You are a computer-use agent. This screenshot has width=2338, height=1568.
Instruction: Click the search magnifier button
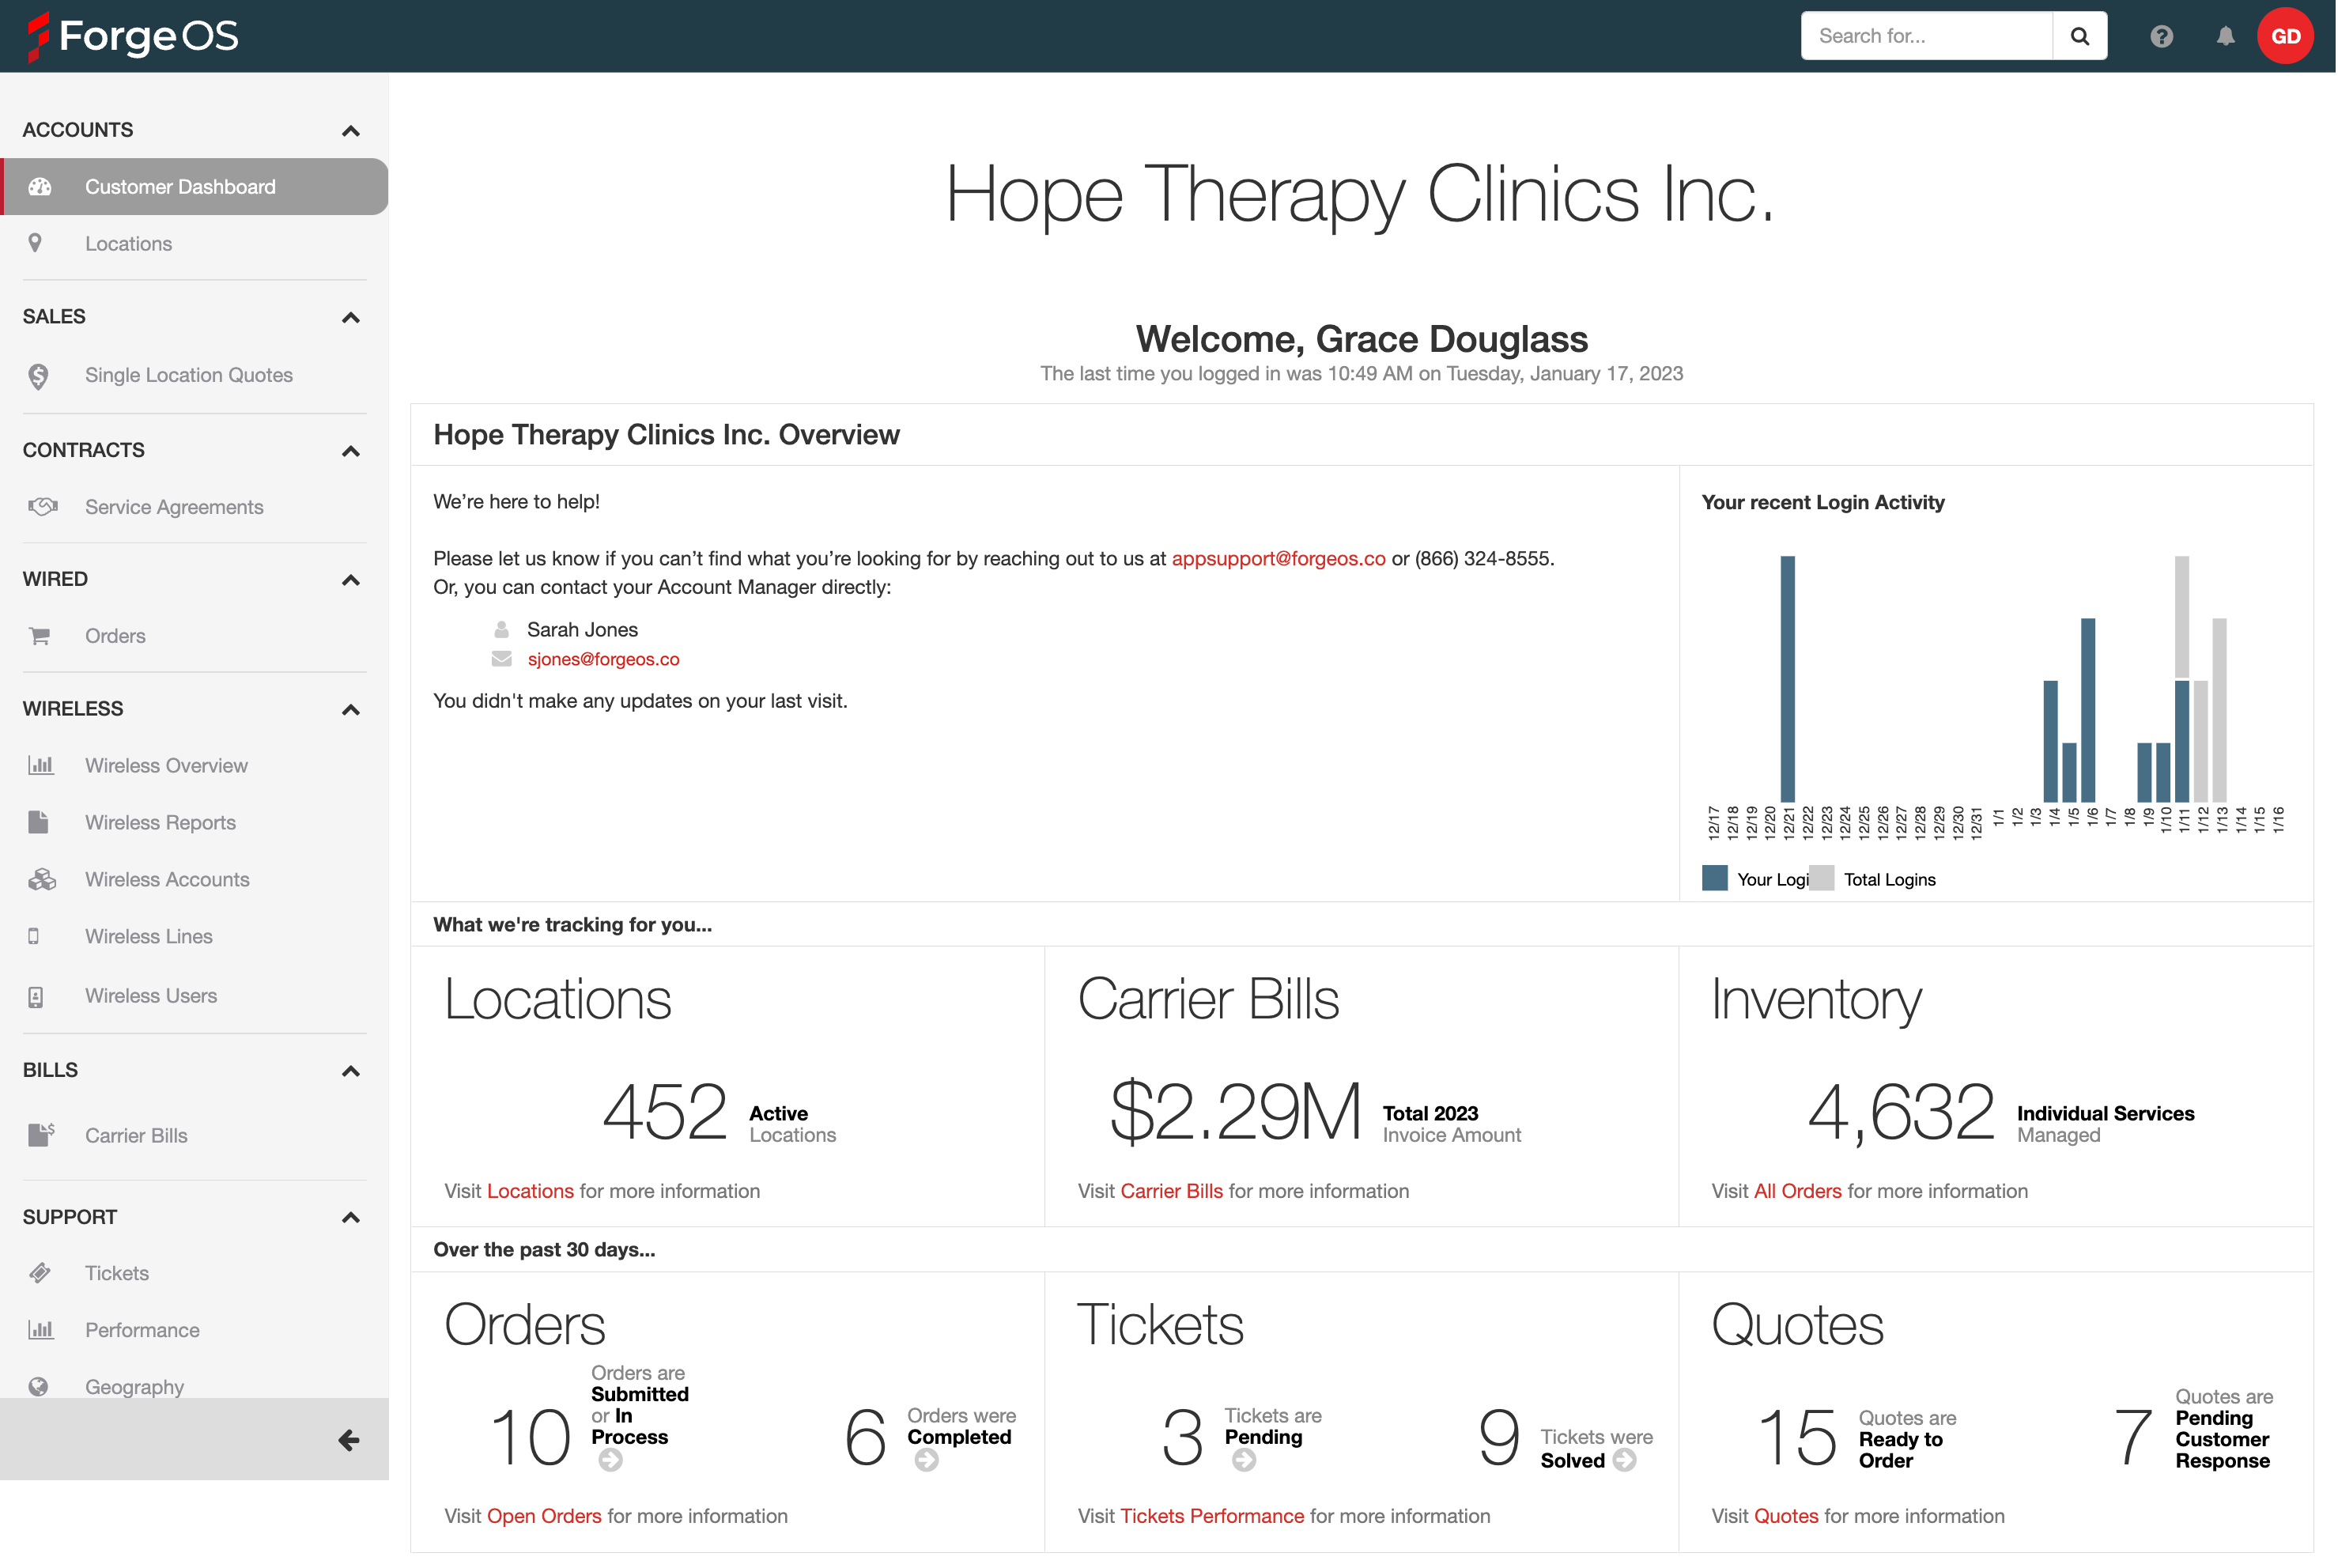click(x=2080, y=36)
